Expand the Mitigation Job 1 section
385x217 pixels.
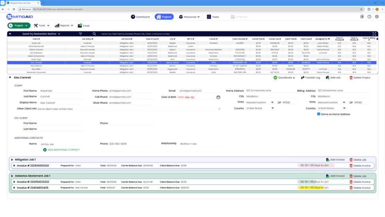[12, 160]
